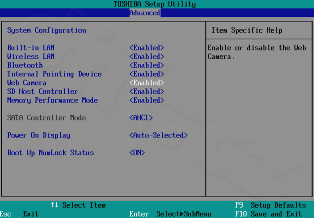
Task: Toggle the Built-in LAN Enabled value
Action: 147,48
